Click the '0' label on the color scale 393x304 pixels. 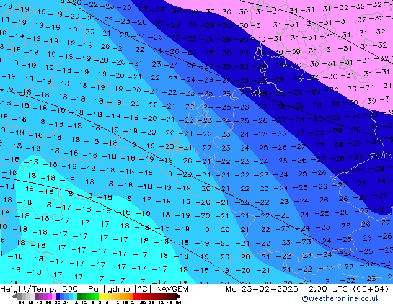coord(100,303)
